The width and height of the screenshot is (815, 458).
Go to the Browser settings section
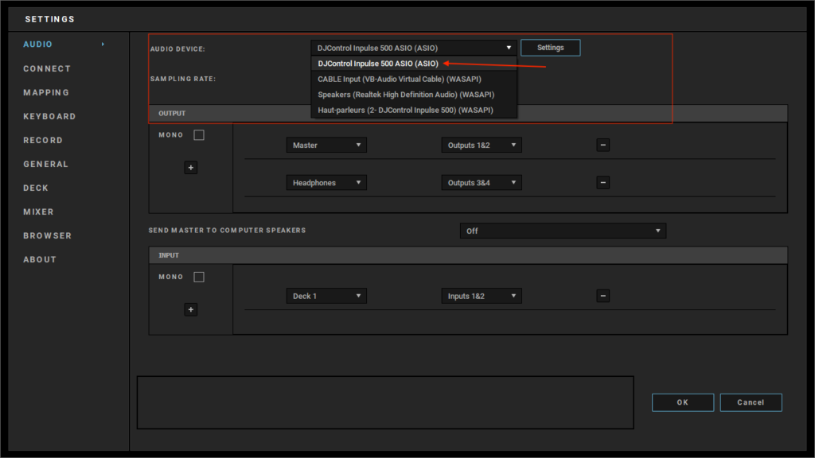pyautogui.click(x=48, y=236)
